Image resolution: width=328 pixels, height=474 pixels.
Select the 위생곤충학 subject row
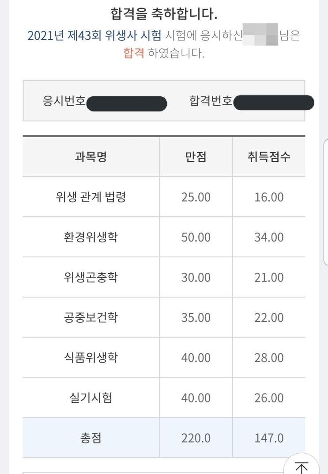91,278
